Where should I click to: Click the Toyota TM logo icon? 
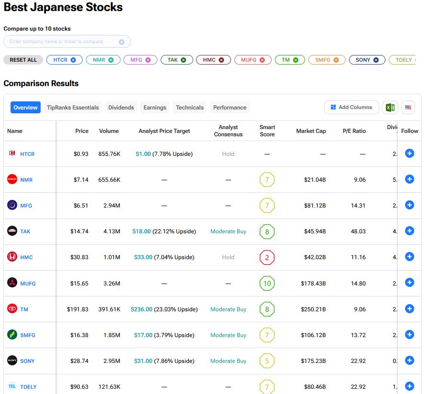12,309
